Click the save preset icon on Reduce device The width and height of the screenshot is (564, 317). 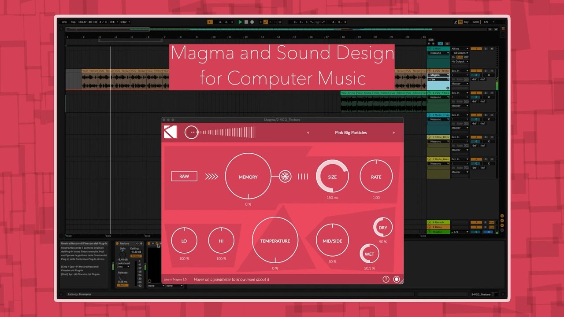[x=141, y=243]
